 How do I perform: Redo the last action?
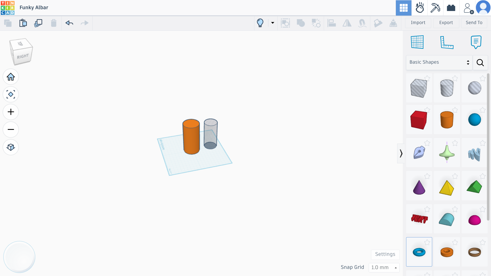click(x=84, y=23)
